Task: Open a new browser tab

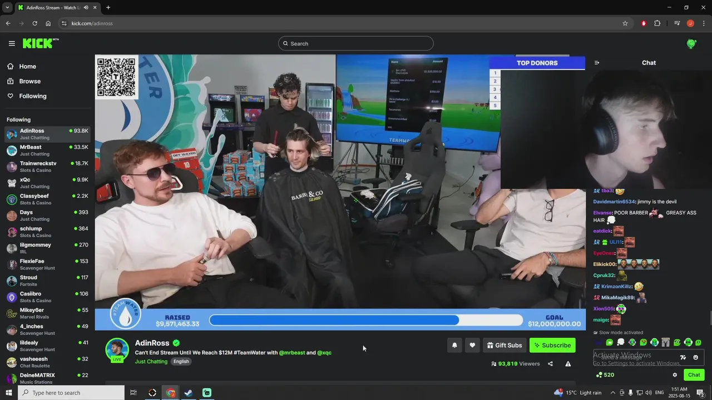Action: tap(108, 8)
